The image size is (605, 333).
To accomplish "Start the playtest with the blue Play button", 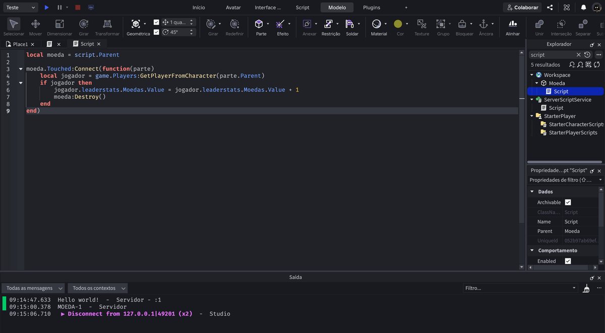I will [47, 8].
